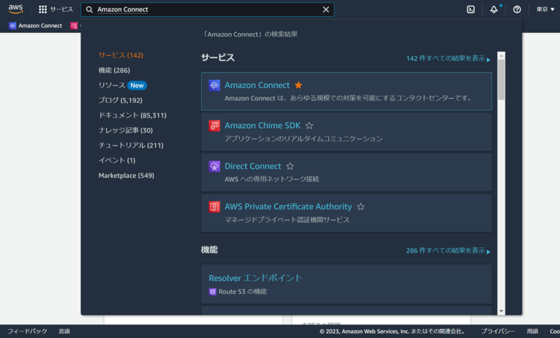Click the Route 53 icon under Resolver
This screenshot has height=338, width=560.
(x=213, y=292)
